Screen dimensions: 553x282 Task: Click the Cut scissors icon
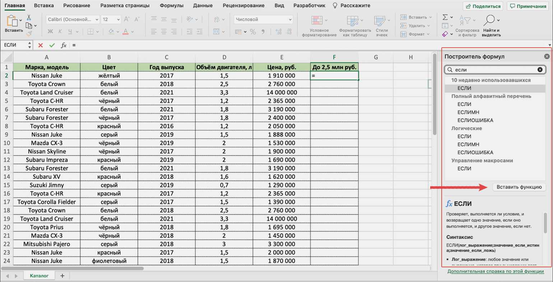point(29,18)
